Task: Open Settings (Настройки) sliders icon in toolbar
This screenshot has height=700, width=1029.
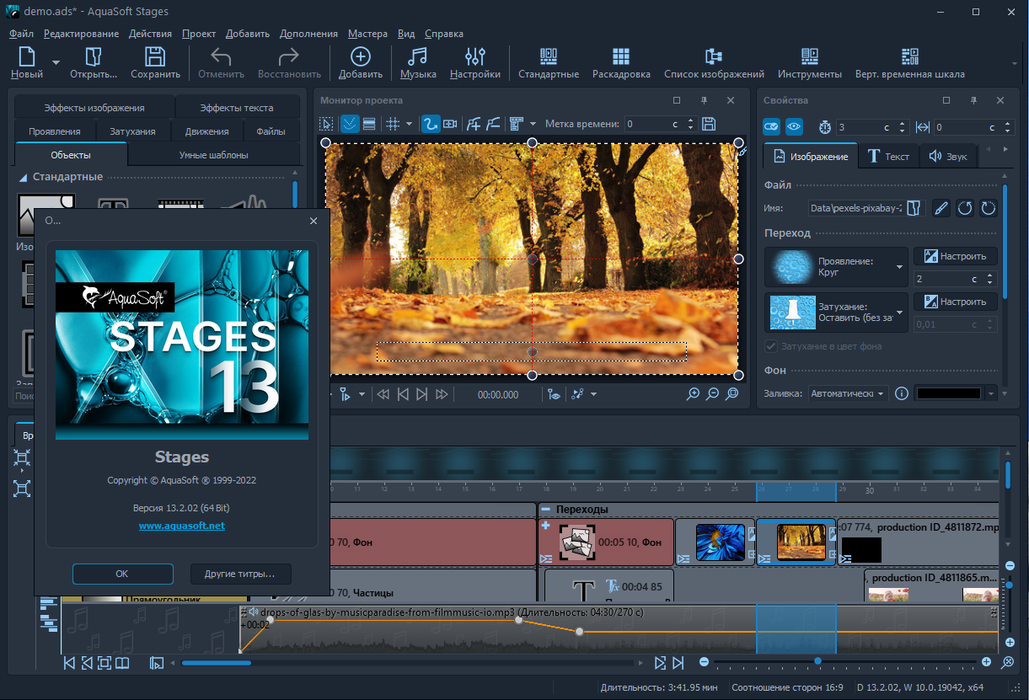Action: (x=474, y=56)
